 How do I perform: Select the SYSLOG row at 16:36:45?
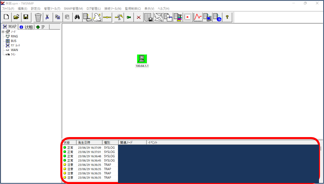pos(90,160)
